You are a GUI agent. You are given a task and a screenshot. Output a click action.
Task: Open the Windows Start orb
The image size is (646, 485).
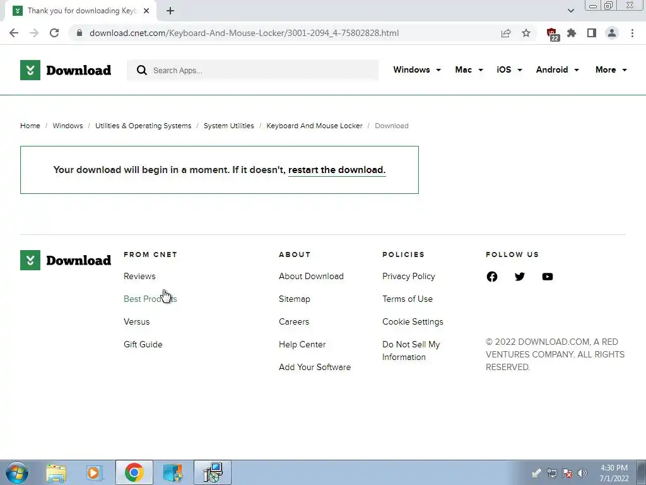point(17,472)
